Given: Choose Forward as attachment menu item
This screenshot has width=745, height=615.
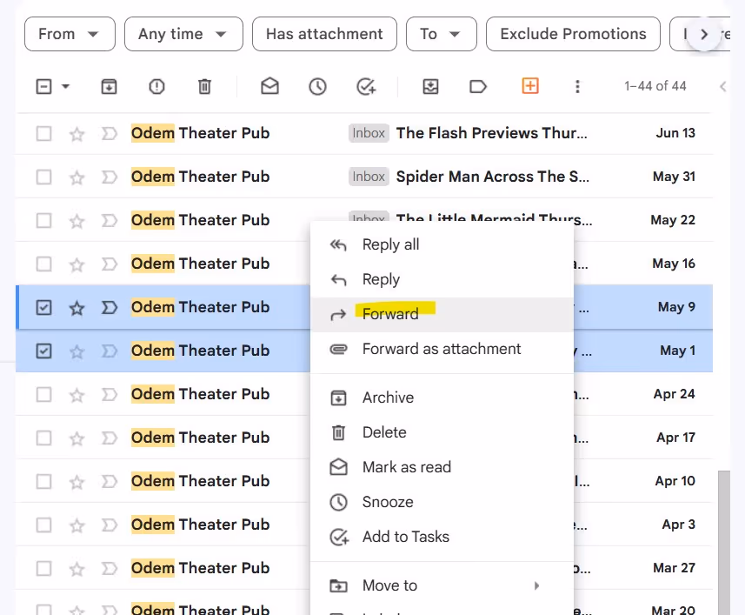Looking at the screenshot, I should (x=442, y=349).
